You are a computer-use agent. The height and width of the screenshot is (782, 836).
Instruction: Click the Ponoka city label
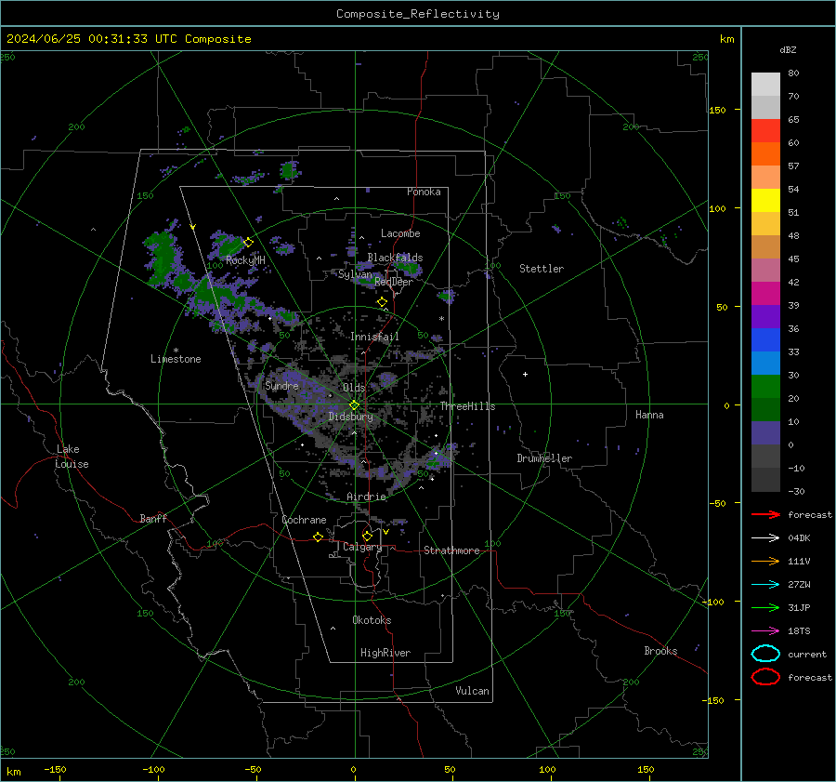pos(424,192)
